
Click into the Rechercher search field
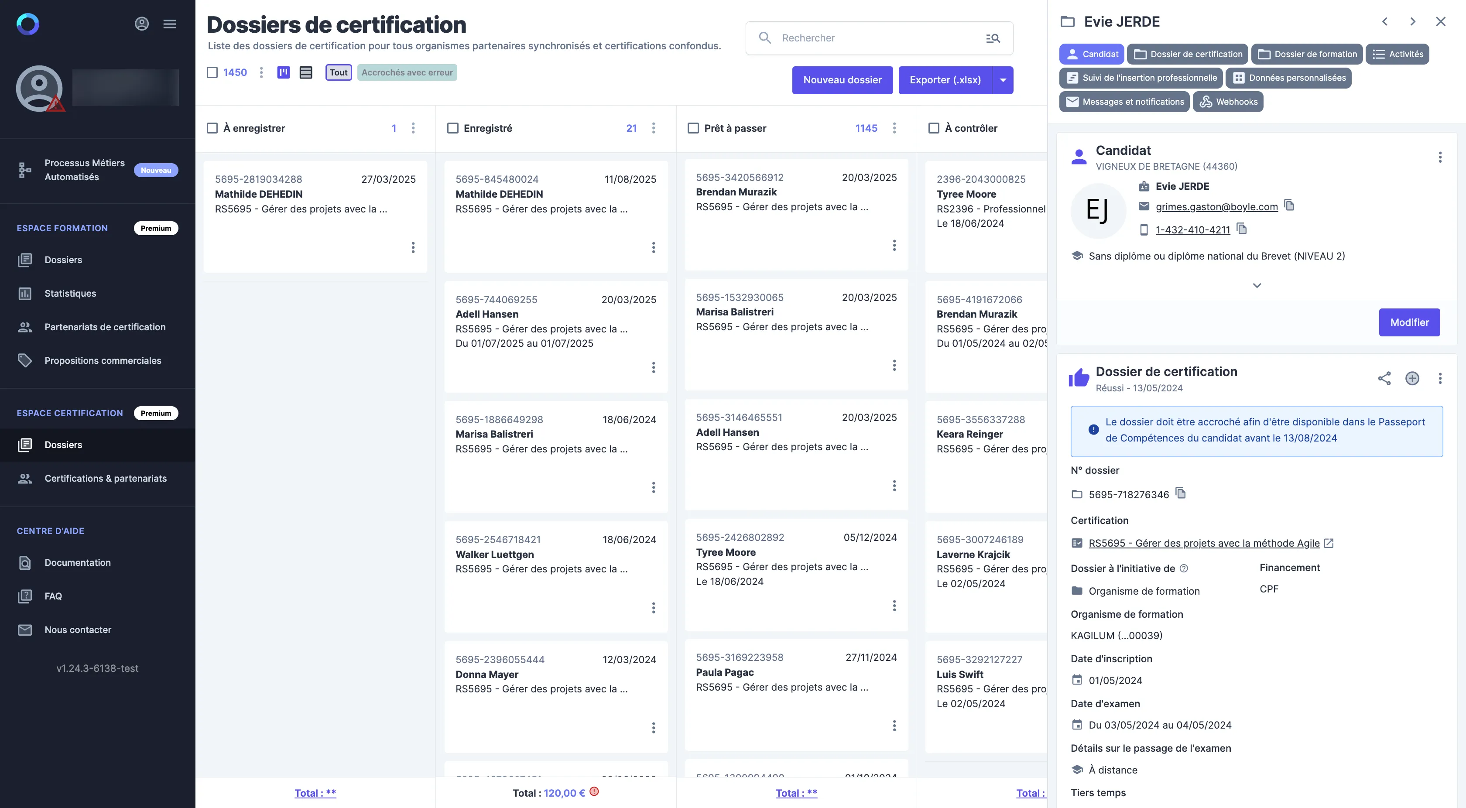pyautogui.click(x=879, y=38)
